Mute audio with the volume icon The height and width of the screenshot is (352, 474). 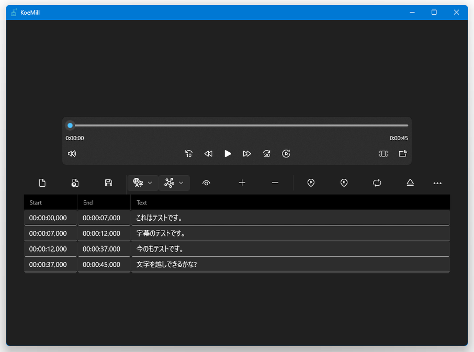(x=72, y=154)
